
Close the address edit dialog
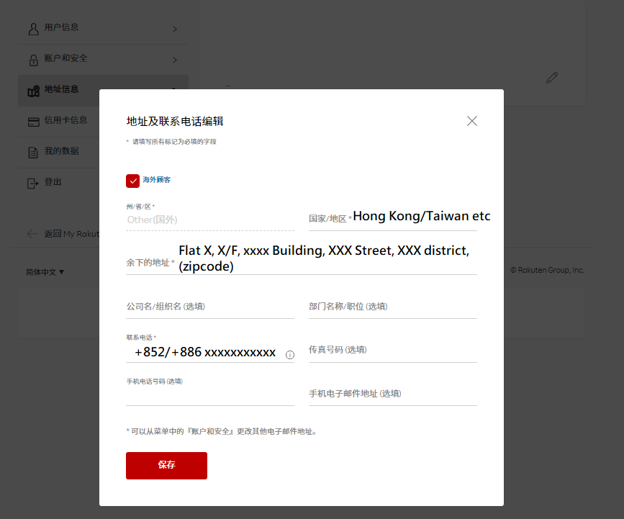pyautogui.click(x=472, y=121)
